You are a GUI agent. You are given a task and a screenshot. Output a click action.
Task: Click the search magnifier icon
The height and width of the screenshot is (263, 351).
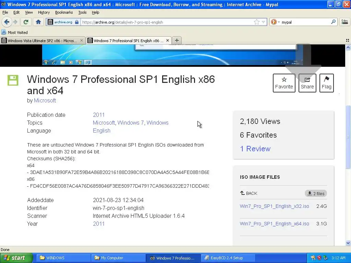tap(333, 22)
